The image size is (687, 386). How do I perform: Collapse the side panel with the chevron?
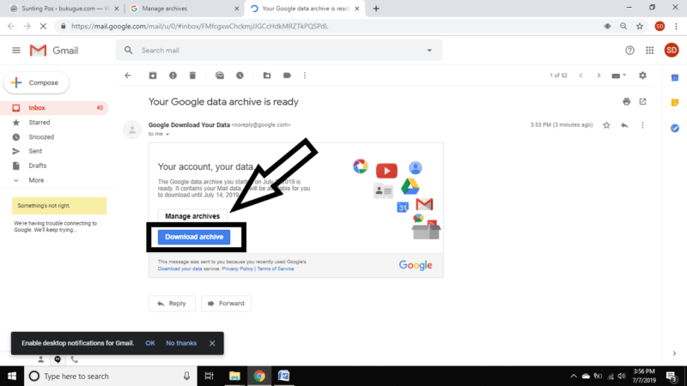(x=674, y=353)
